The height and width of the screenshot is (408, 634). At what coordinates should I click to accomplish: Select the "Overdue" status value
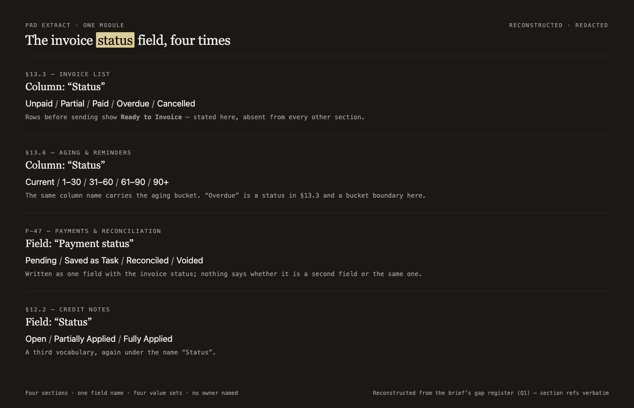[133, 104]
